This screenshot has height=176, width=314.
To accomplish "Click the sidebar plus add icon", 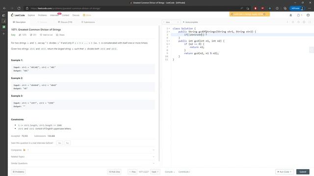I will (x=4, y=34).
